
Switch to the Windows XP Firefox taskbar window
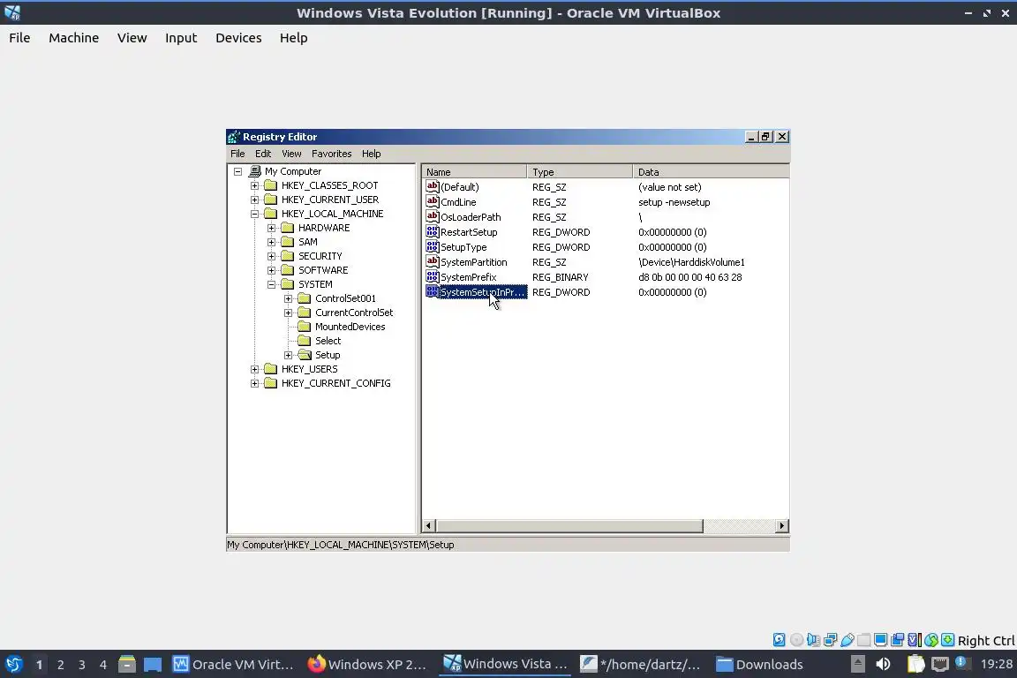tap(367, 665)
